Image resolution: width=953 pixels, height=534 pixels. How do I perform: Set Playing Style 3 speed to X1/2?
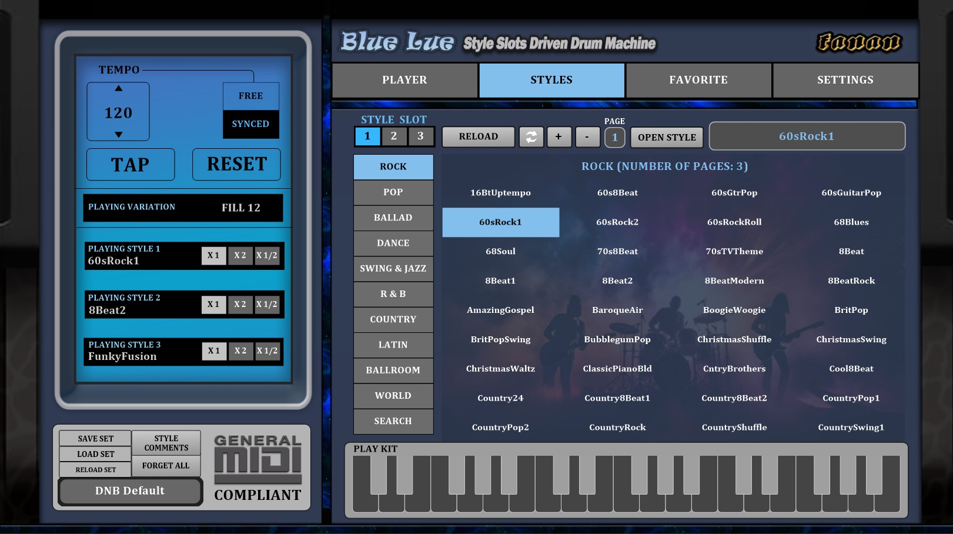[x=267, y=351]
